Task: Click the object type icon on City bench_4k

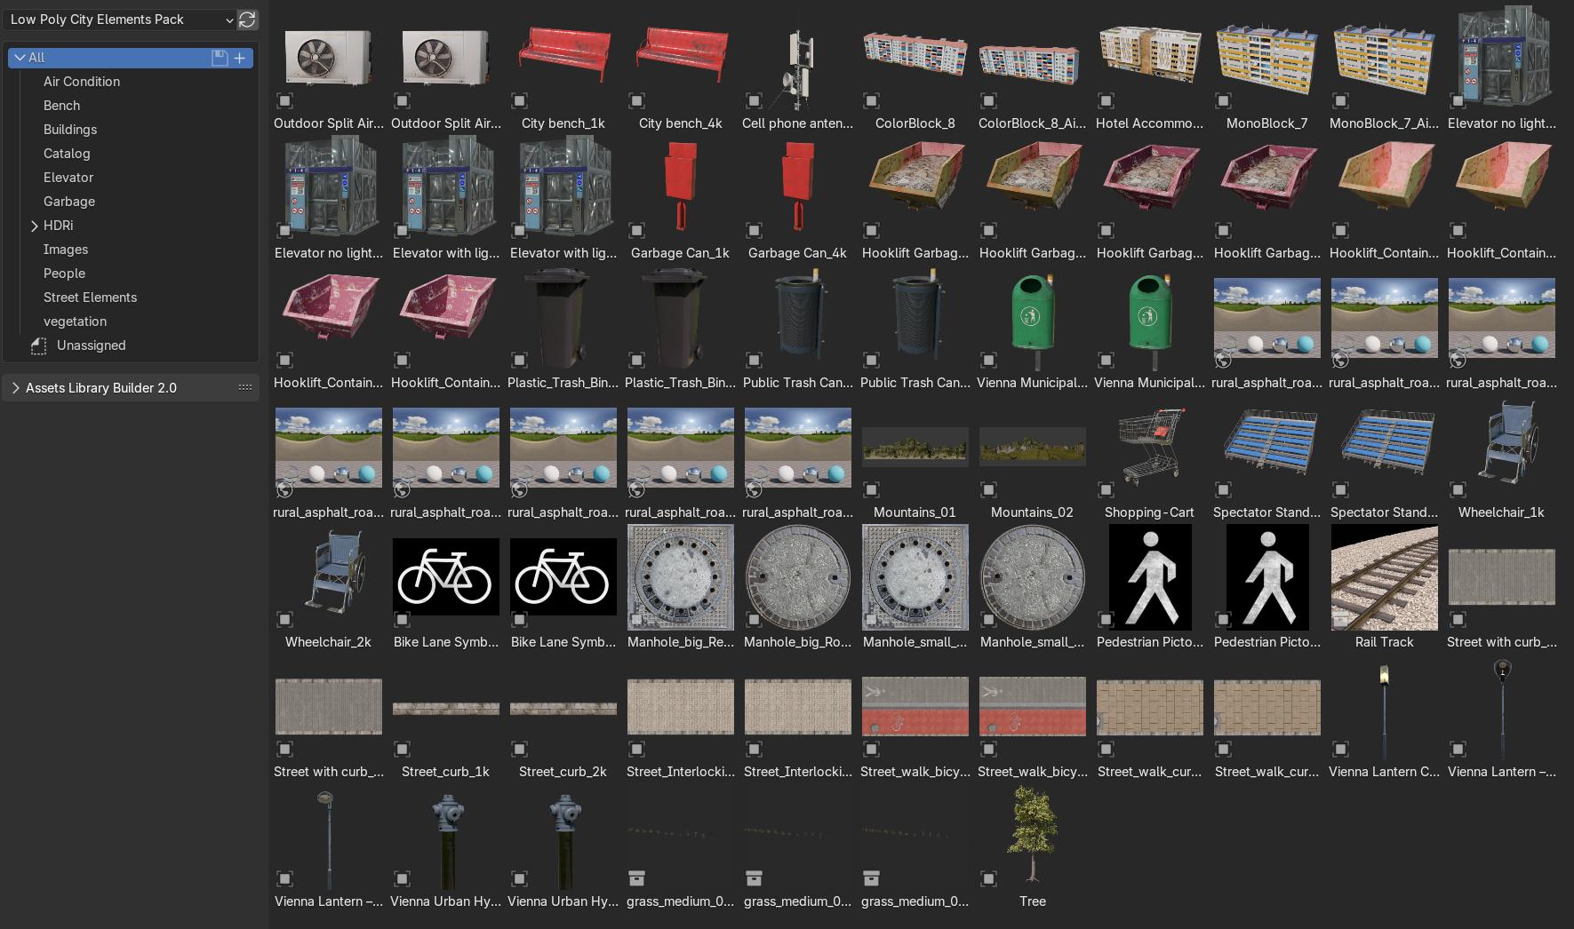Action: (636, 101)
